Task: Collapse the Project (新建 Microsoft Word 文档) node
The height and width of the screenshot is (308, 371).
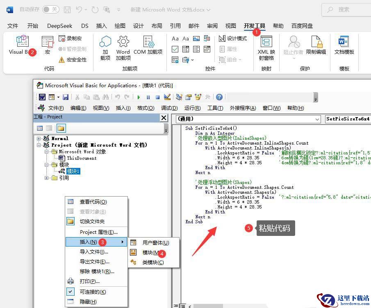Action: pos(39,145)
